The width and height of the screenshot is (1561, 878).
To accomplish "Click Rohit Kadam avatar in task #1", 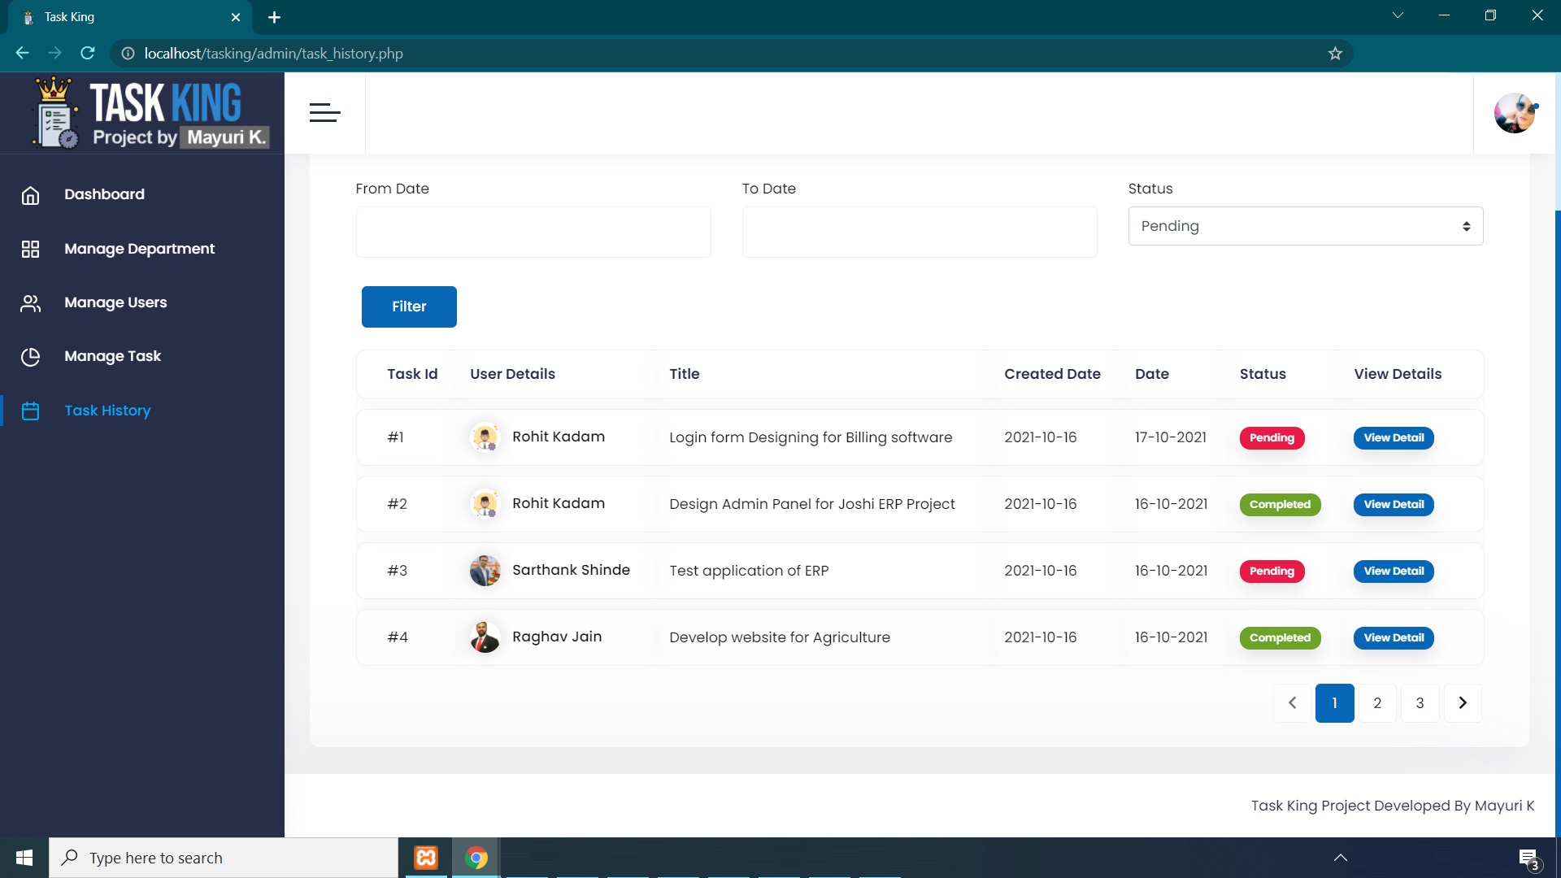I will point(485,437).
